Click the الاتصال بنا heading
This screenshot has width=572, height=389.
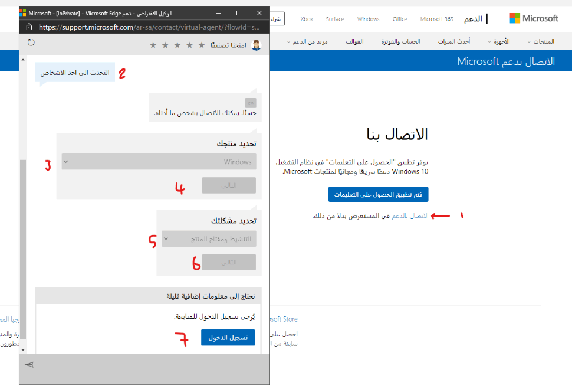[x=397, y=134]
